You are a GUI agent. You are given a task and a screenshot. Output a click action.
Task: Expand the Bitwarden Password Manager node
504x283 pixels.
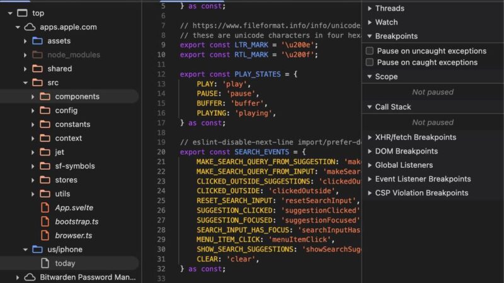click(x=18, y=277)
